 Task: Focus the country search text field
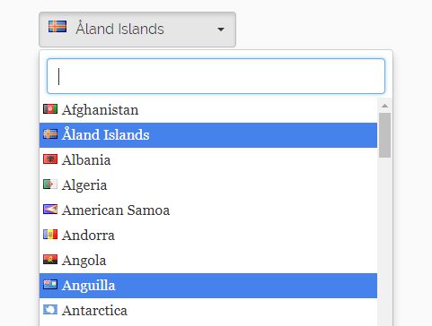(x=216, y=76)
